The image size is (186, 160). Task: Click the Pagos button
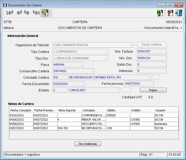click(x=153, y=90)
